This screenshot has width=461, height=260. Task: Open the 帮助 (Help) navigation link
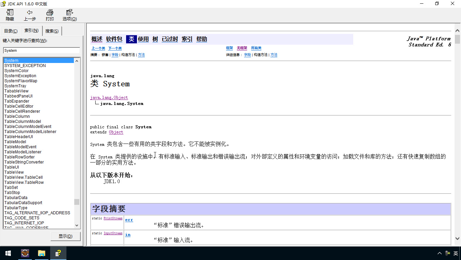pyautogui.click(x=202, y=39)
